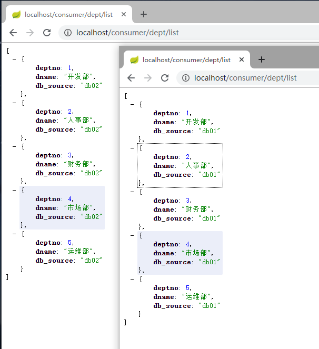This screenshot has width=319, height=349.
Task: Click the right browser's address bar URL
Action: click(245, 78)
